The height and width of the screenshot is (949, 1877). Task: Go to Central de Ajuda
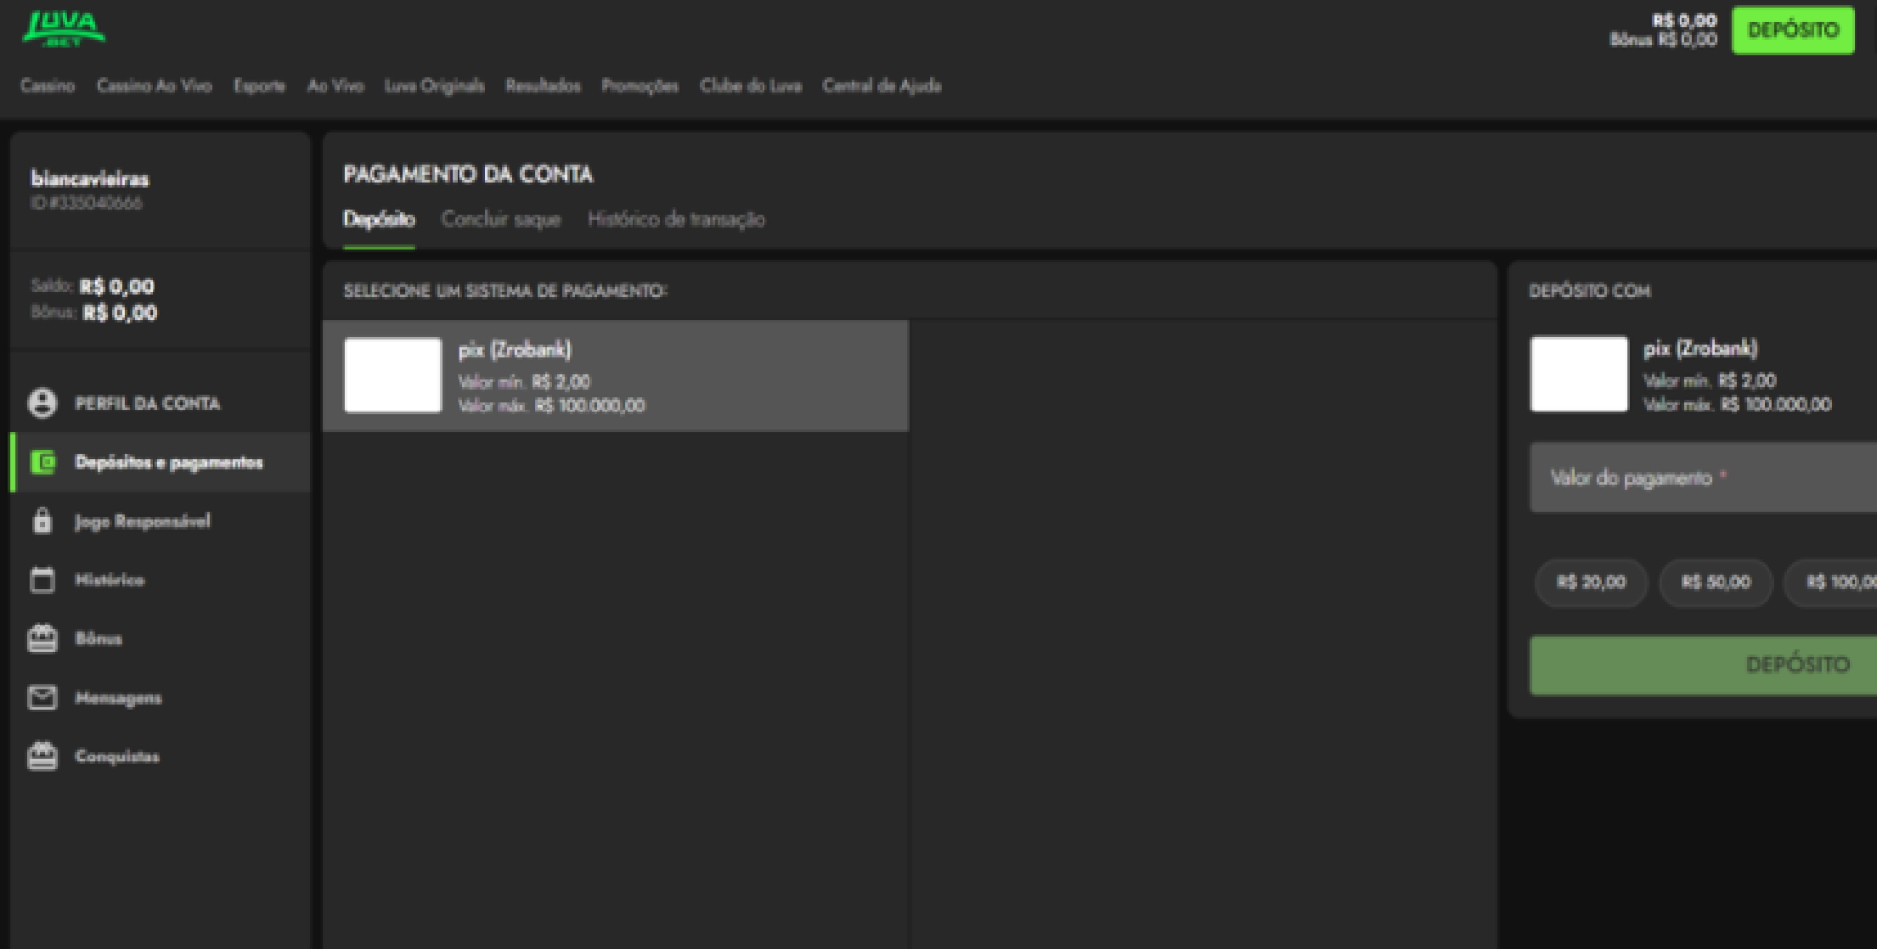[881, 86]
